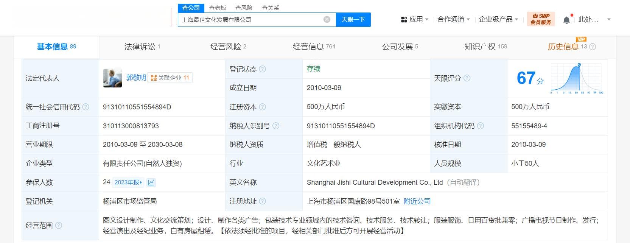Switch to 查关系 search tab

271,8
